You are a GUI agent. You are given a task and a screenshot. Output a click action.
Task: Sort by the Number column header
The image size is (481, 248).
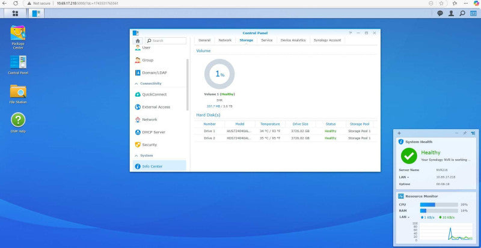click(x=209, y=124)
